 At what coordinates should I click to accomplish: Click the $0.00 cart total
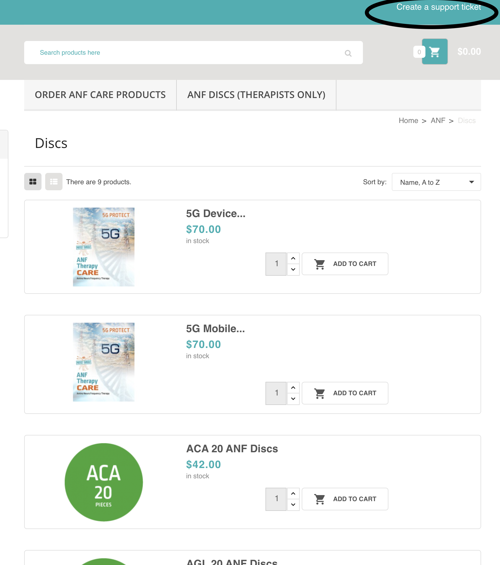tap(469, 52)
